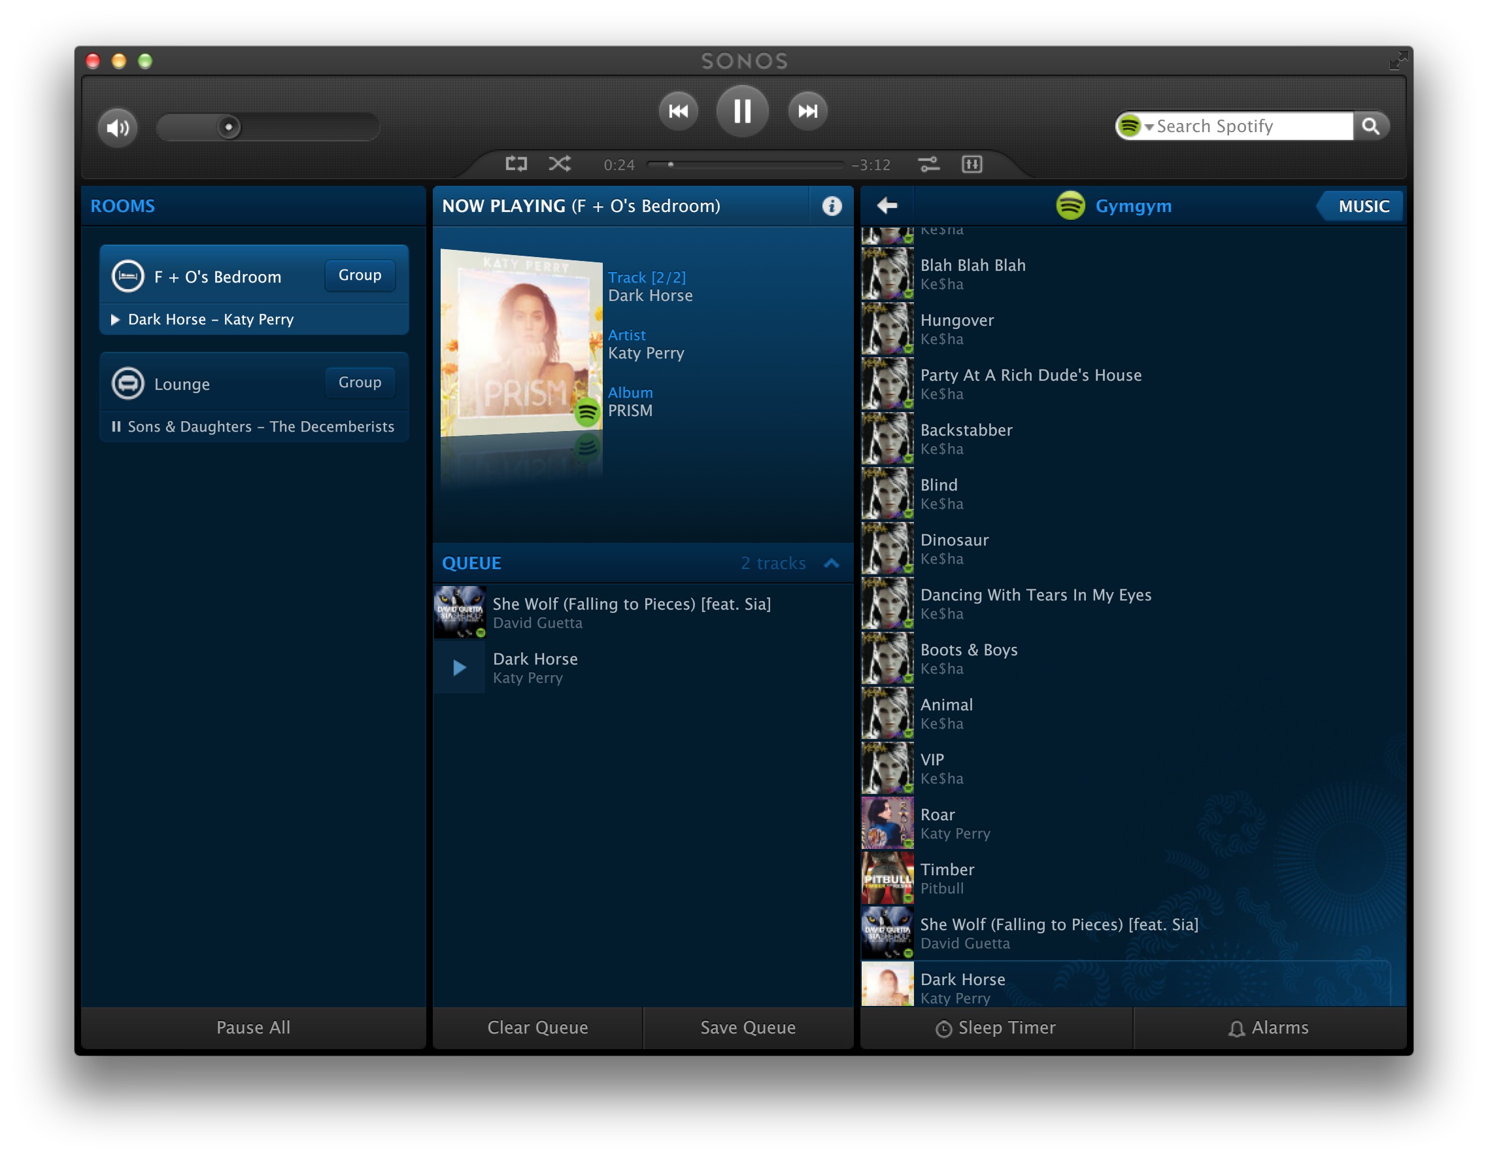Open the Now Playing info icon
Screen dimensions: 1488x1159
(x=831, y=206)
